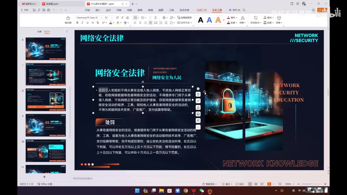
Task: Add new slide with plus button
Action: pos(44,177)
